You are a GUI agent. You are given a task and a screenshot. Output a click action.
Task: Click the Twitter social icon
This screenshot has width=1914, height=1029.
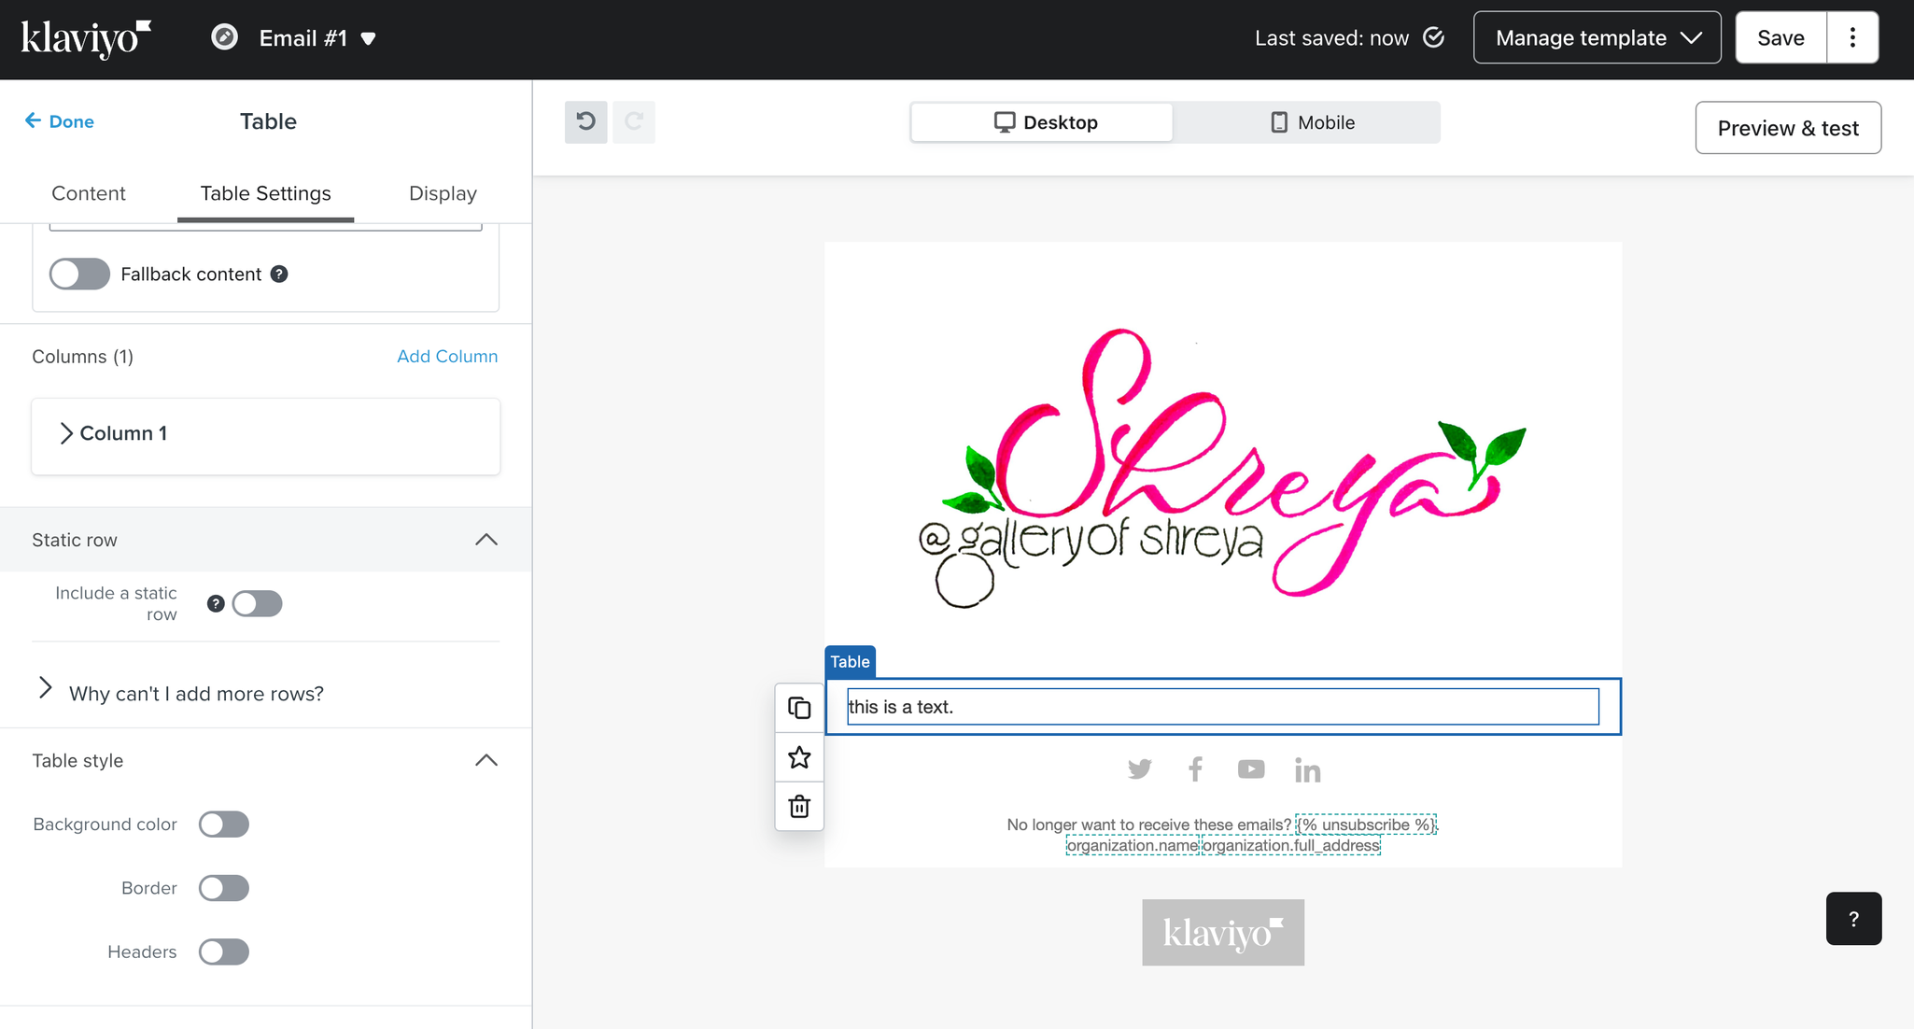1139,769
